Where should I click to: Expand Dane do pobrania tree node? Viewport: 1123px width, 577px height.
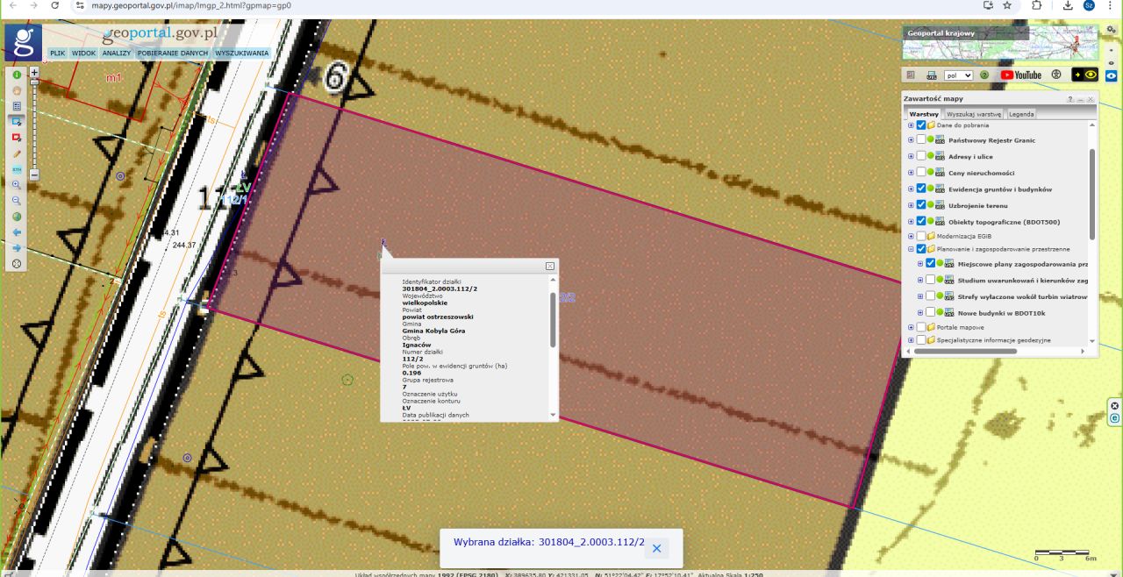coord(912,125)
